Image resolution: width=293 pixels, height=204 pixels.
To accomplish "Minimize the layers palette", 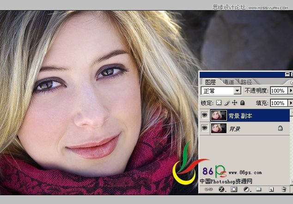I will tap(287, 75).
